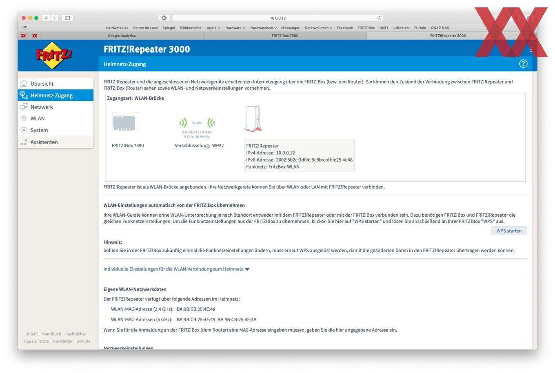Click the privacy shield icon beside address bar

pos(164,18)
